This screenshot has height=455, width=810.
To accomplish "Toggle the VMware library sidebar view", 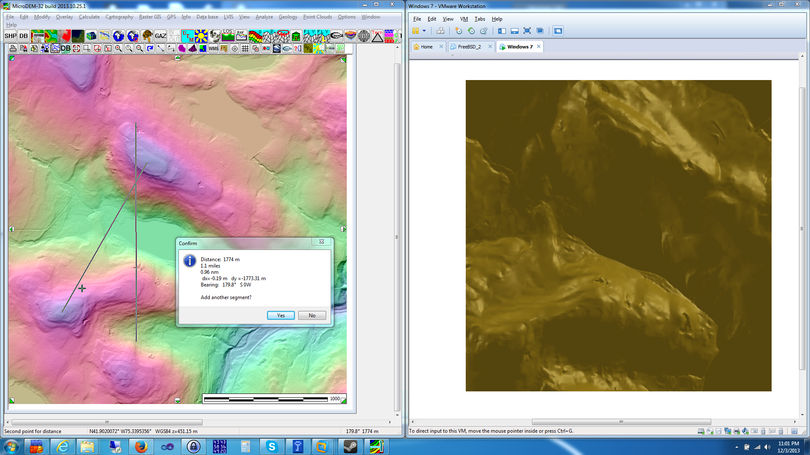I will pos(502,31).
